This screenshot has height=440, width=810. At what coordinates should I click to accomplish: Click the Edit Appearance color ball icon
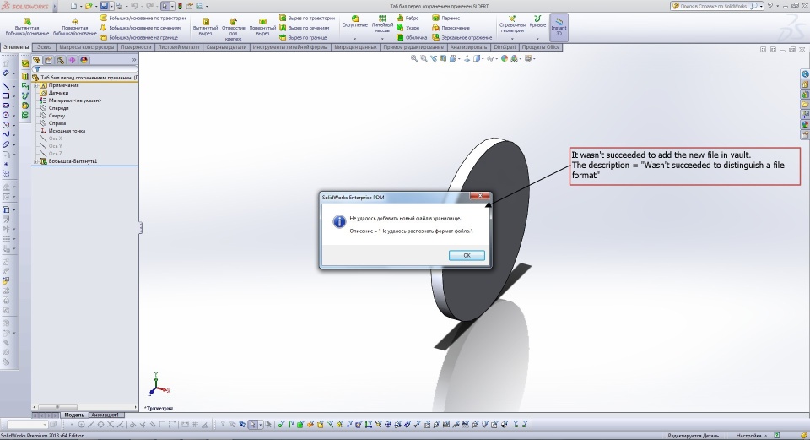pos(505,58)
